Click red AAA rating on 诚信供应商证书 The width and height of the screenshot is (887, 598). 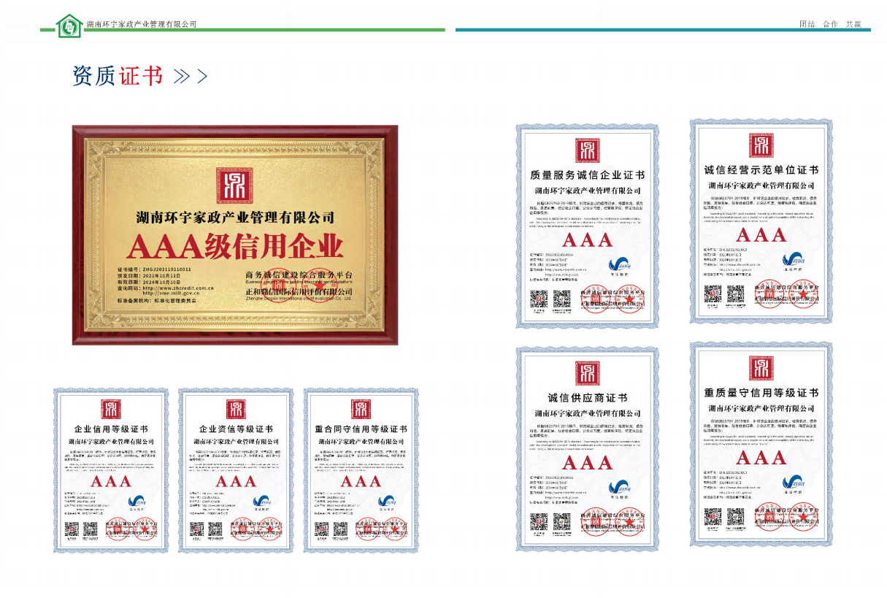click(x=587, y=462)
